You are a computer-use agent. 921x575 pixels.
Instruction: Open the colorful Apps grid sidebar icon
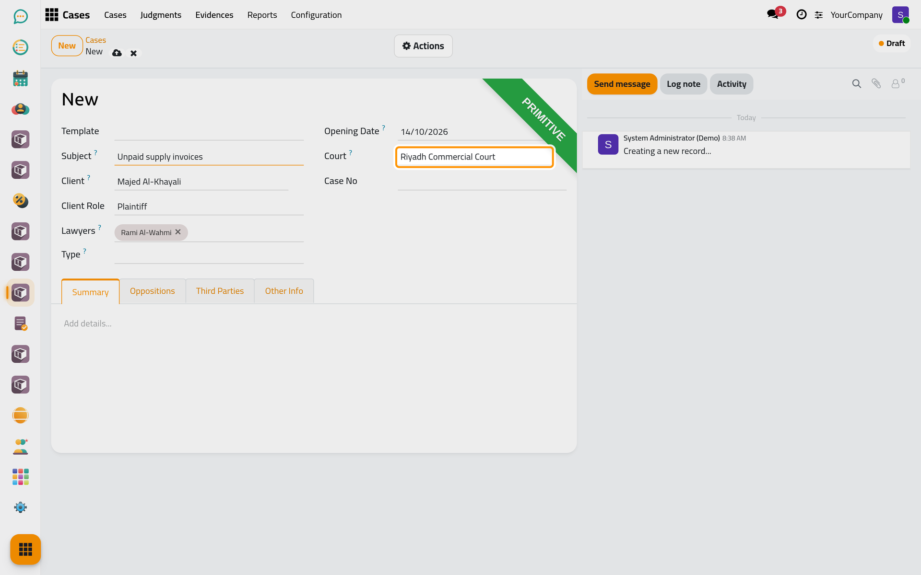pyautogui.click(x=20, y=477)
